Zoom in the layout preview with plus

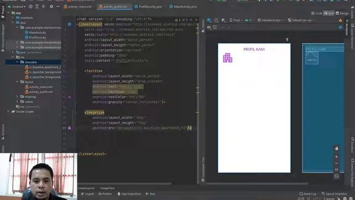click(337, 157)
